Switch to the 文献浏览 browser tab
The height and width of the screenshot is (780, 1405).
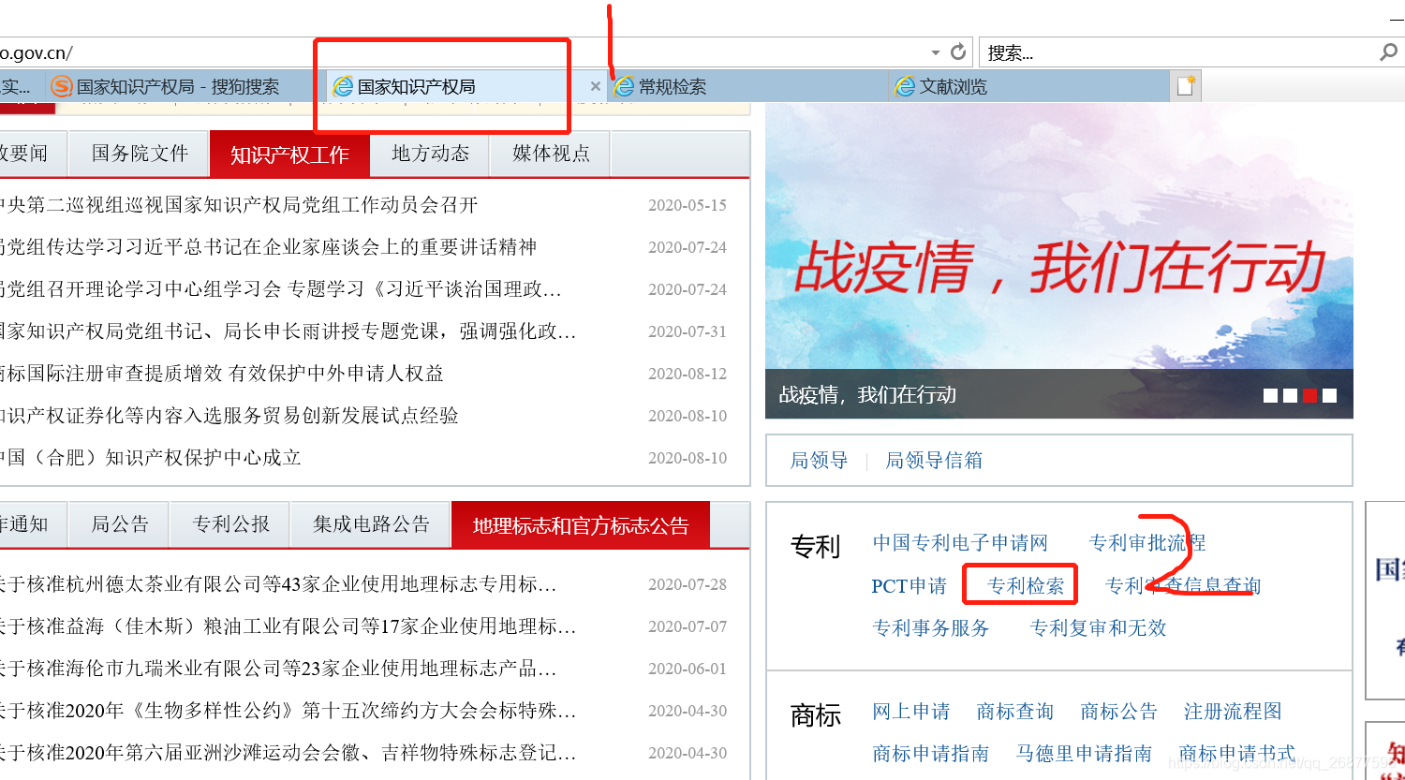tap(1030, 87)
